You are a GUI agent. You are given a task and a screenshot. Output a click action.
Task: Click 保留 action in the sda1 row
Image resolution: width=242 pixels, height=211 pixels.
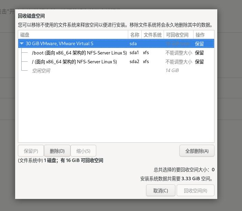tap(199, 53)
